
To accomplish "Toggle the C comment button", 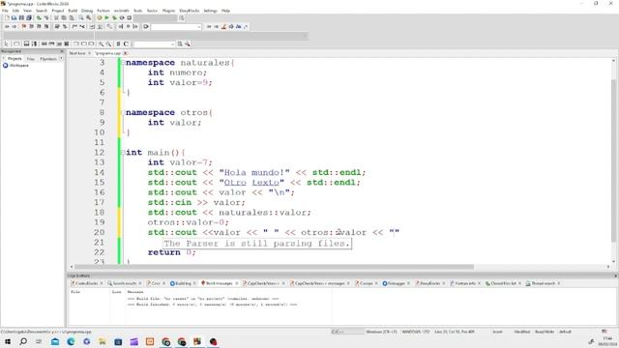I will click(x=127, y=43).
